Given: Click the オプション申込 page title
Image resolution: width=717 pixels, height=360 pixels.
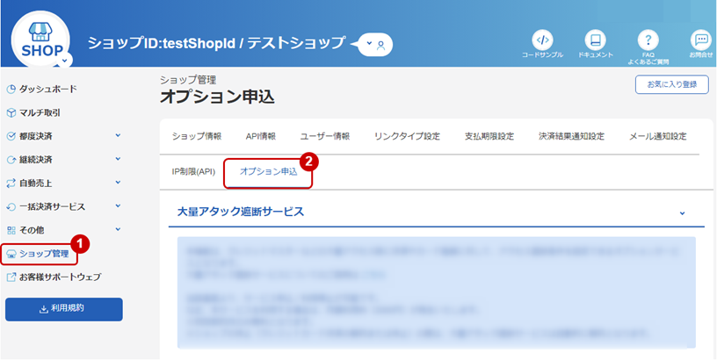Looking at the screenshot, I should coord(217,97).
